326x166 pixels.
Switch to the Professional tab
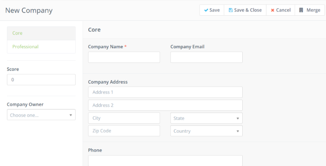pos(41,47)
